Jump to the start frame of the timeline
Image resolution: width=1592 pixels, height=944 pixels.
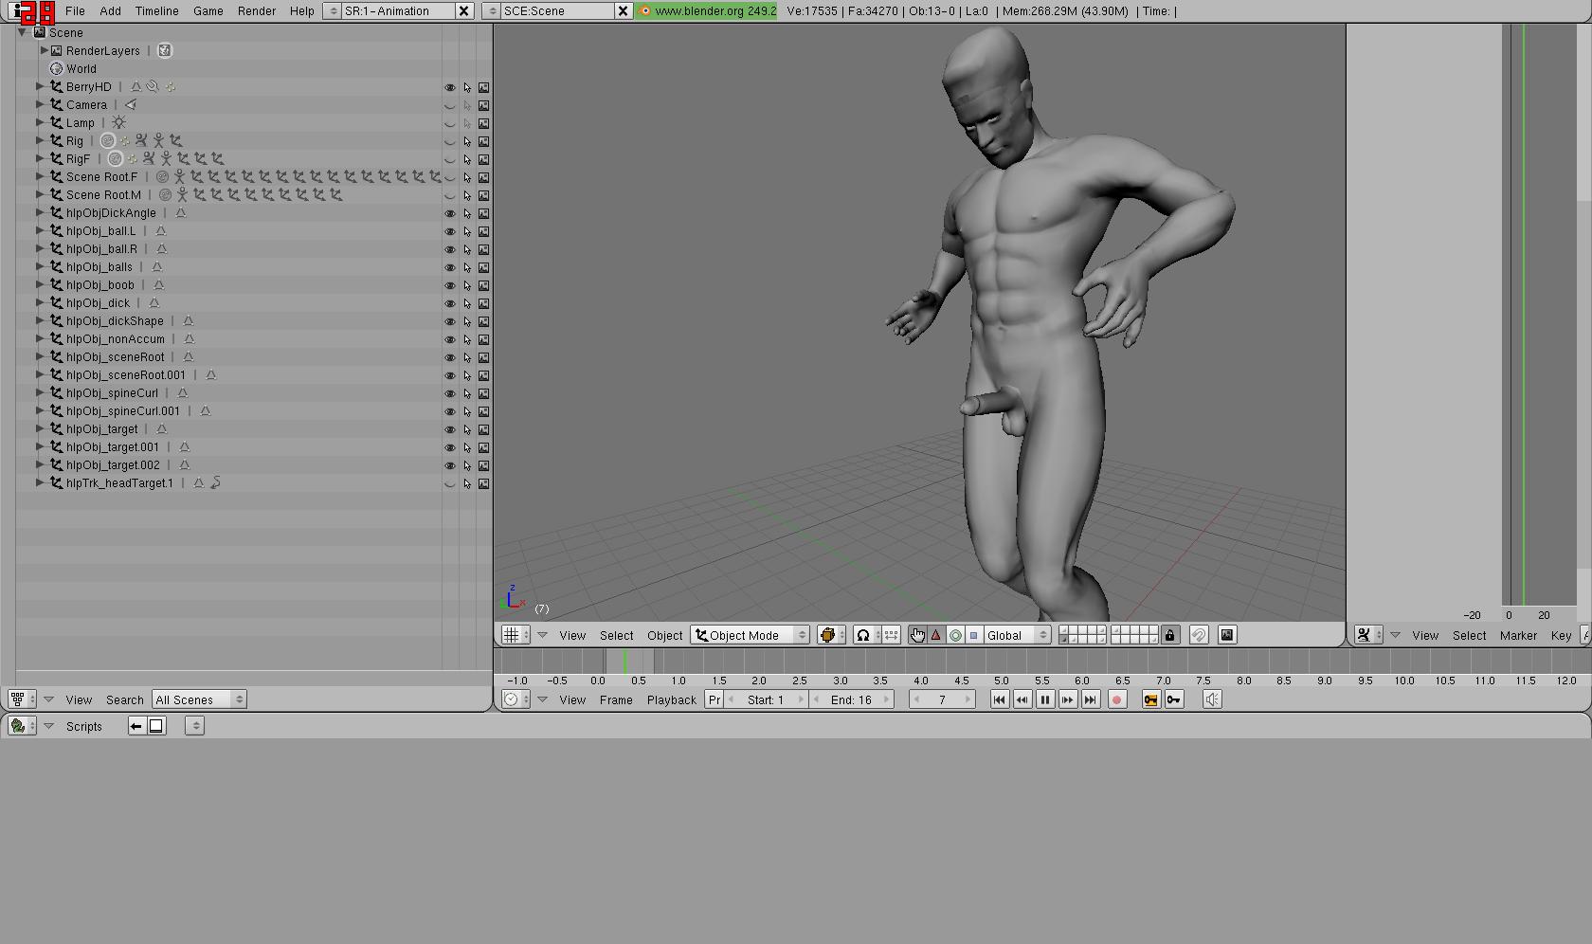(999, 699)
